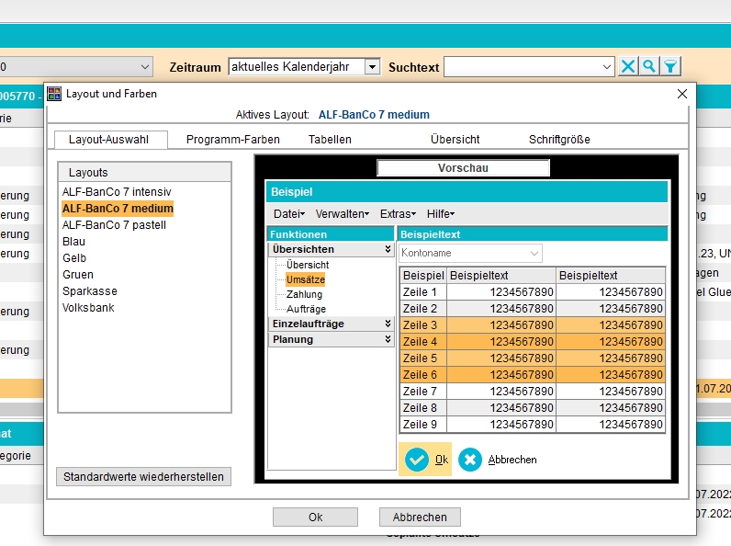Select the Blau layout
731x546 pixels.
point(73,242)
